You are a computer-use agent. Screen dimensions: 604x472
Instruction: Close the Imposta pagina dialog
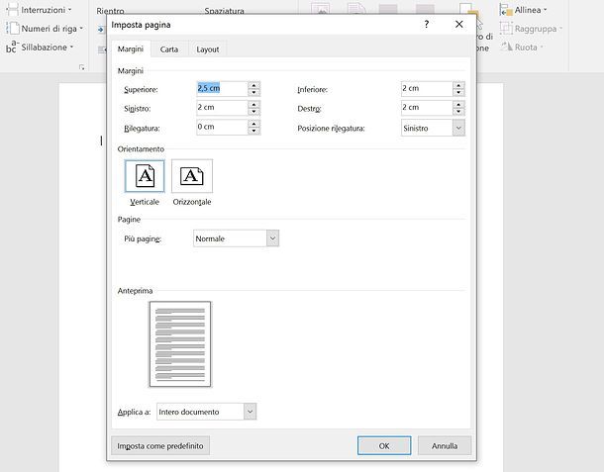point(458,24)
